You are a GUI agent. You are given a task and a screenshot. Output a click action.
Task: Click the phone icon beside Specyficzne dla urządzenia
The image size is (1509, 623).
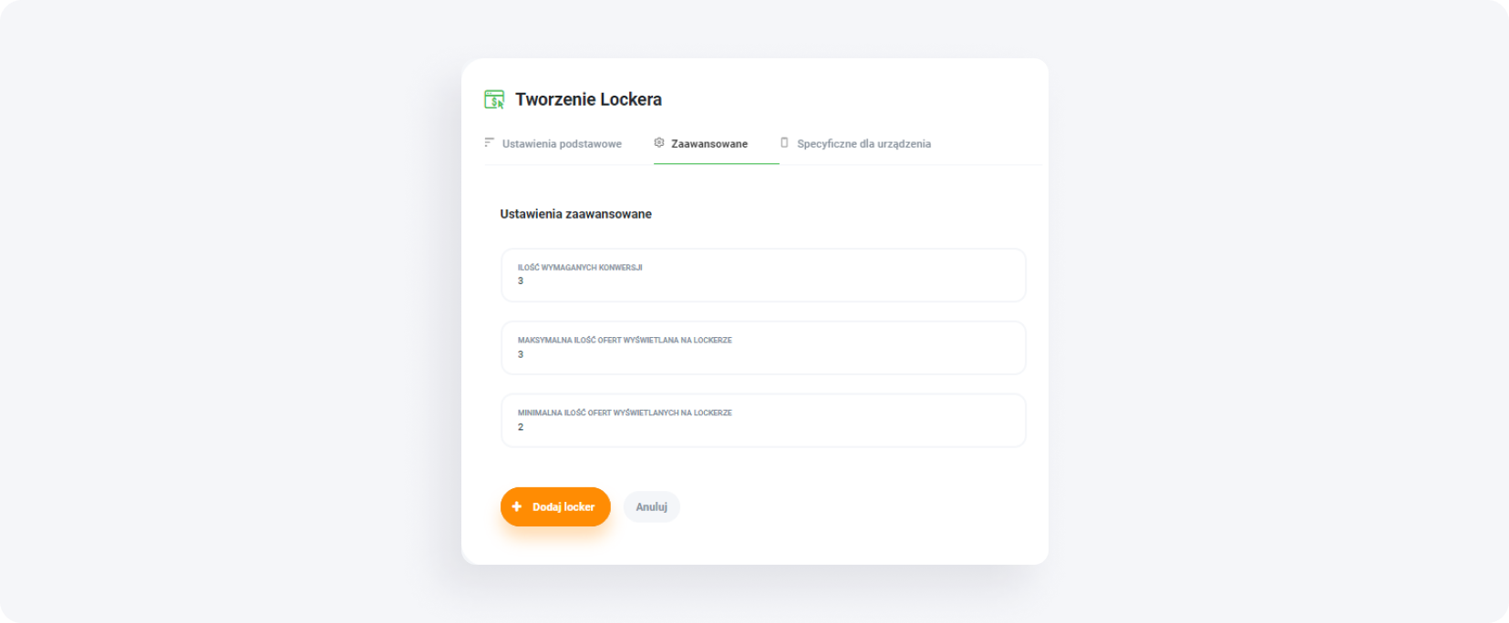784,143
